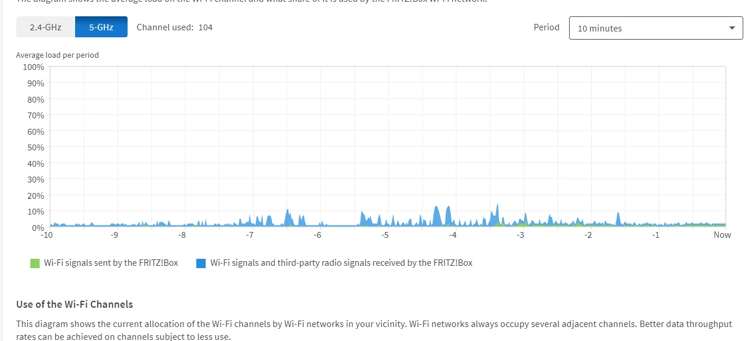The width and height of the screenshot is (745, 341).
Task: Click the 100% load axis label
Action: click(33, 67)
